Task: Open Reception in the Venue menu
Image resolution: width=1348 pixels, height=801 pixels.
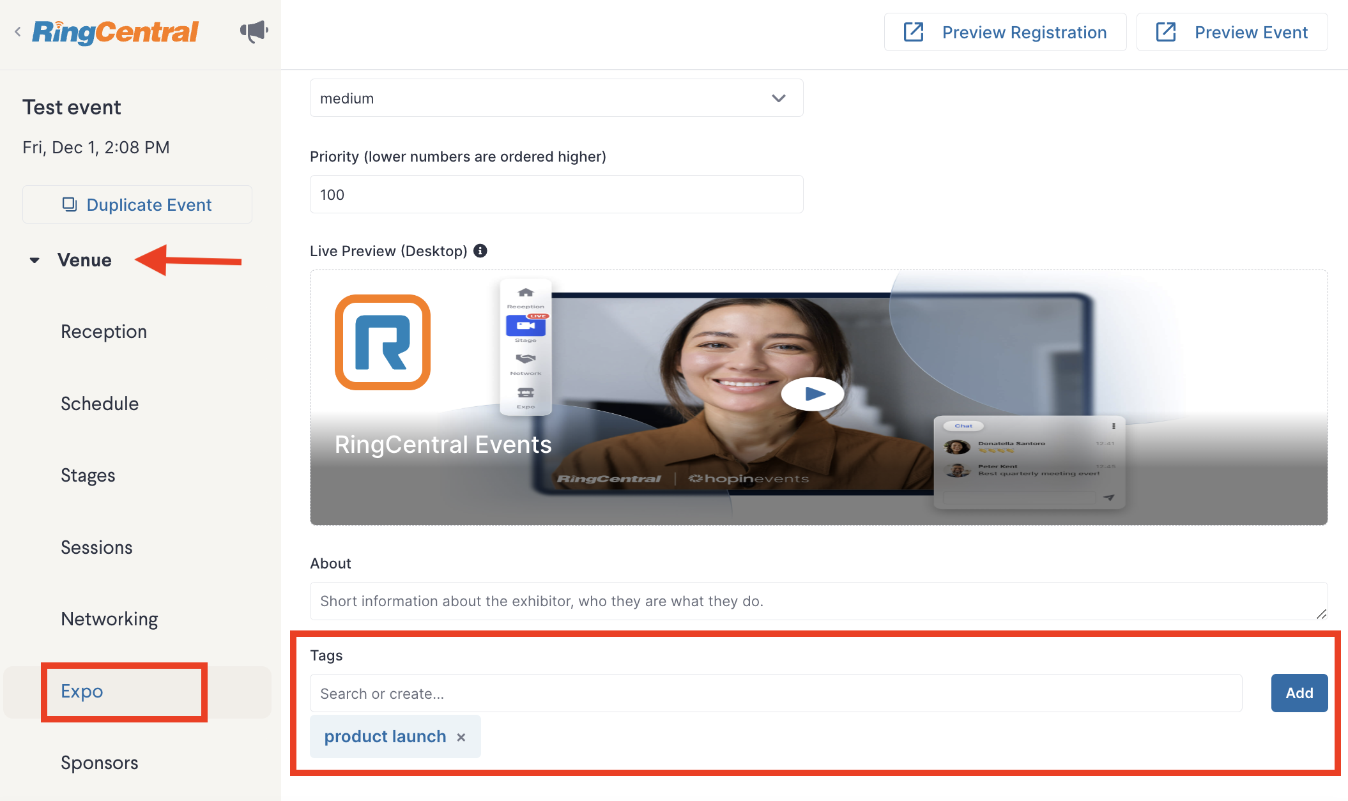Action: tap(104, 332)
